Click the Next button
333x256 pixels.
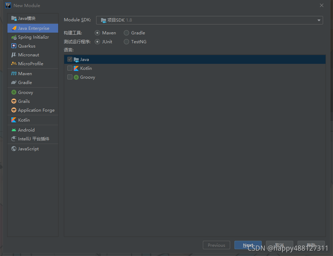pos(248,245)
